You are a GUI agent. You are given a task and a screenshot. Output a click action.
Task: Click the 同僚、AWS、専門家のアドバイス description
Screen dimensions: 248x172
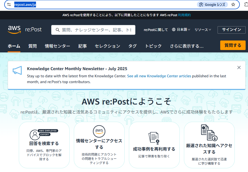(x=44, y=155)
